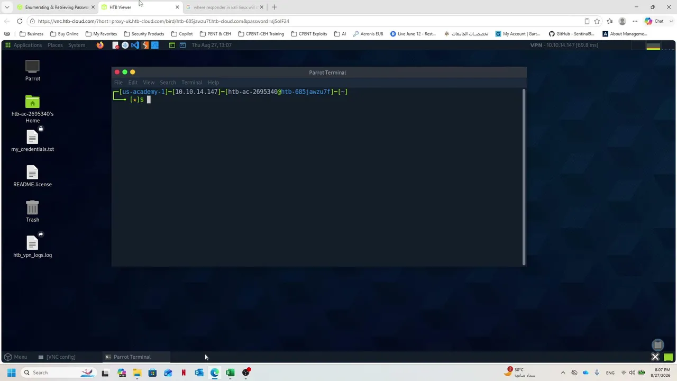Screen dimensions: 677x381
Task: Click the noVNC X icon at bottom right
Action: pyautogui.click(x=655, y=357)
